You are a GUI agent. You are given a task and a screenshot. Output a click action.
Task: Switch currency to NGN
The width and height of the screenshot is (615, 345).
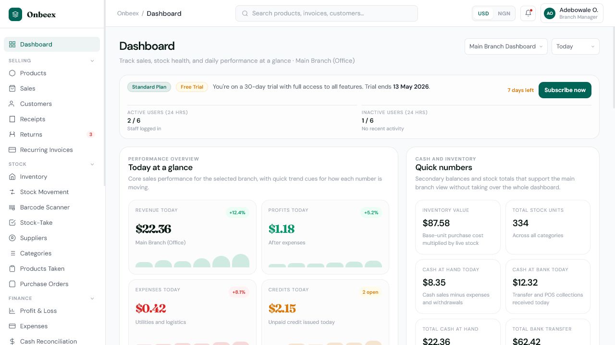pos(504,13)
